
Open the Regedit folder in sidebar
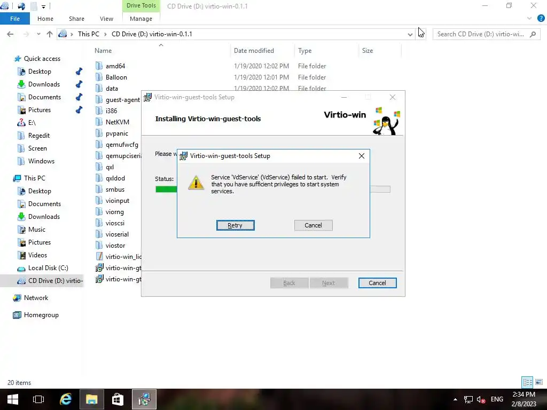pos(38,135)
